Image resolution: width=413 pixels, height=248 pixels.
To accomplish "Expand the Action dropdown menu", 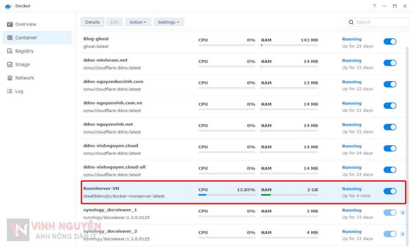I will 138,22.
